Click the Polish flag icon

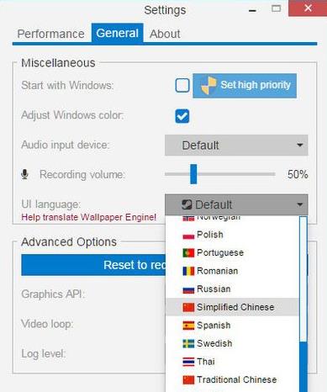click(188, 235)
